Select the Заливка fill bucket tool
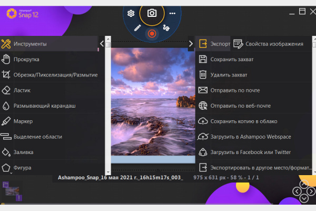 (49, 152)
